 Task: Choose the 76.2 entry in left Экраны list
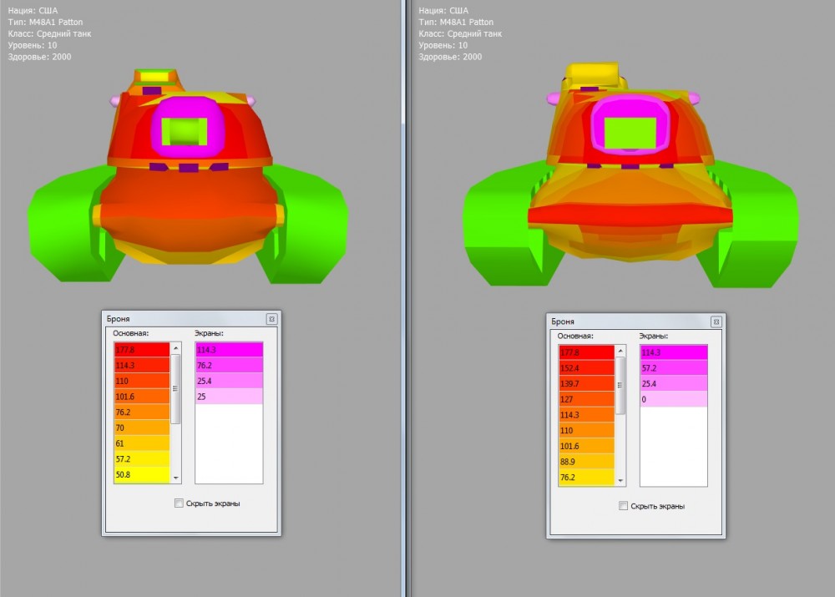pyautogui.click(x=228, y=365)
